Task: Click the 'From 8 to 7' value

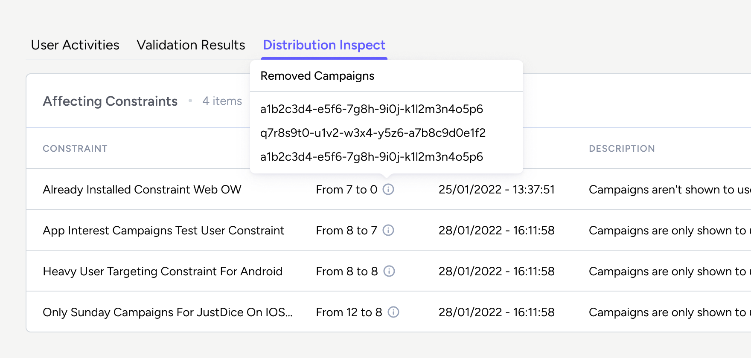Action: click(346, 230)
